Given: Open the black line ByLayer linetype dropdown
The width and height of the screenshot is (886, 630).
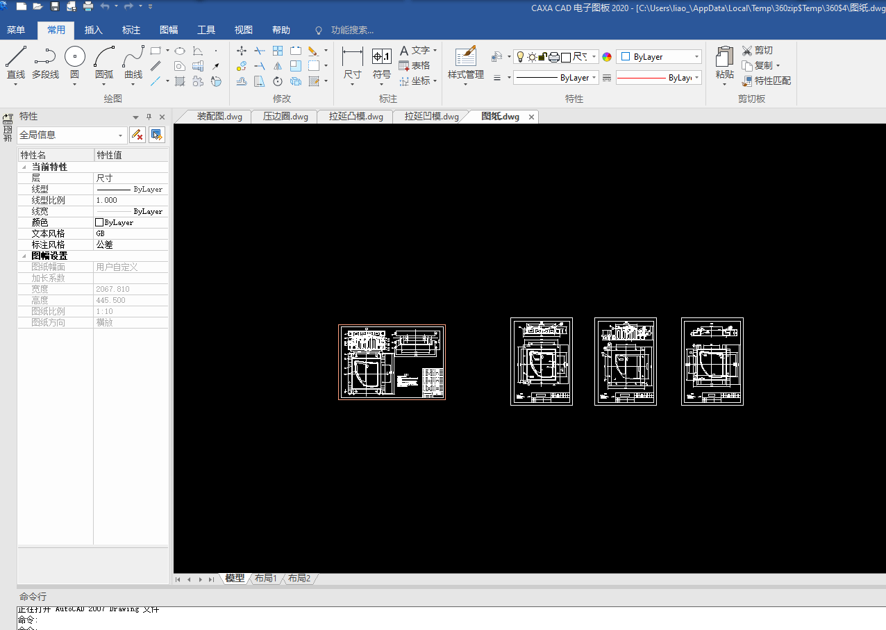Looking at the screenshot, I should tap(555, 78).
